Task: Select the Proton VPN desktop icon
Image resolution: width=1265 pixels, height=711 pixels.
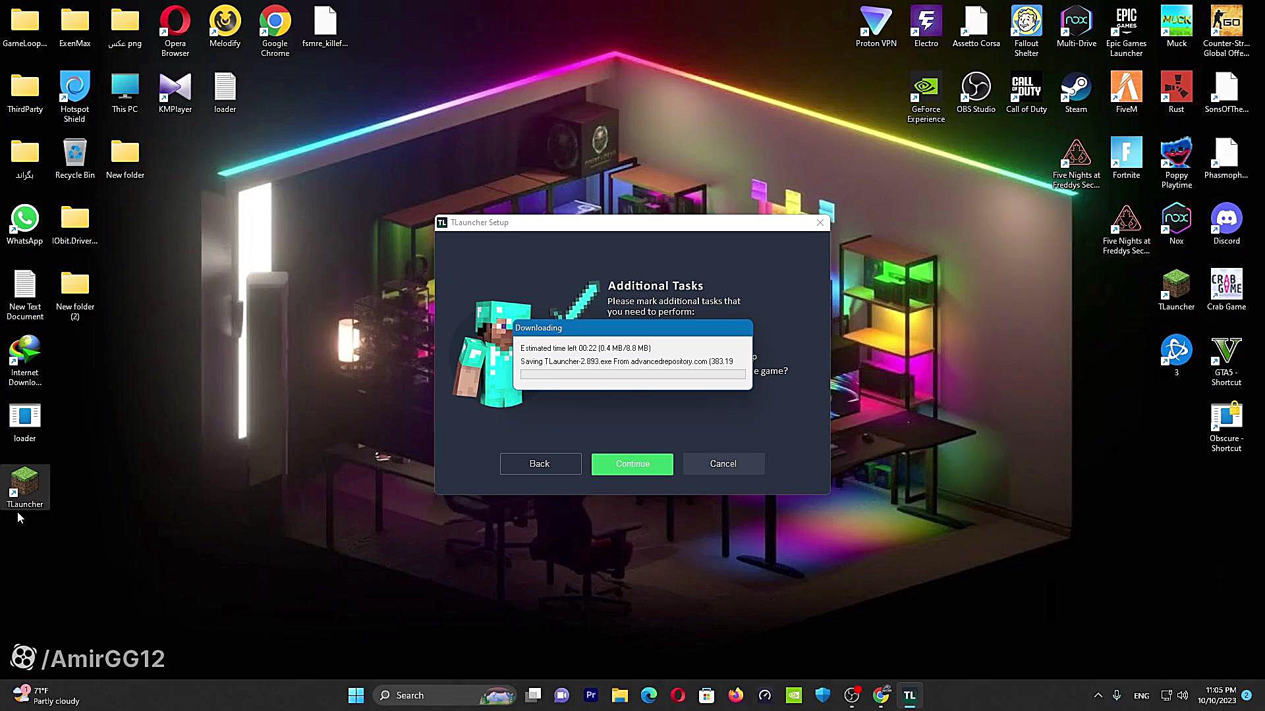Action: click(876, 26)
